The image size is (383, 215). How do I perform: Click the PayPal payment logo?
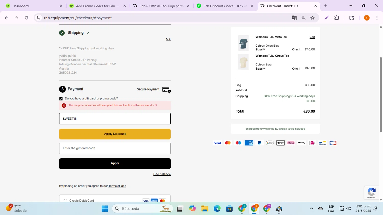(259, 143)
